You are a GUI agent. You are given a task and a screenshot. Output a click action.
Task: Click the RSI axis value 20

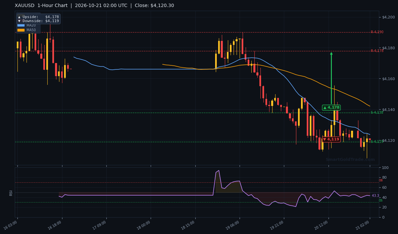coord(384,208)
